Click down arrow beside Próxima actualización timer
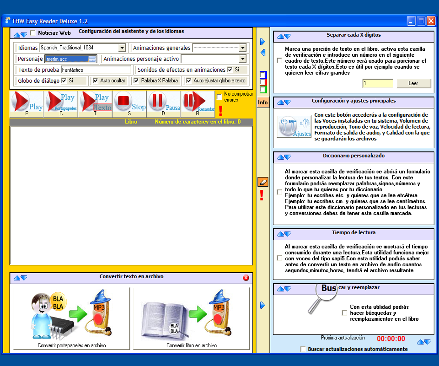This screenshot has height=366, width=439. click(x=427, y=342)
